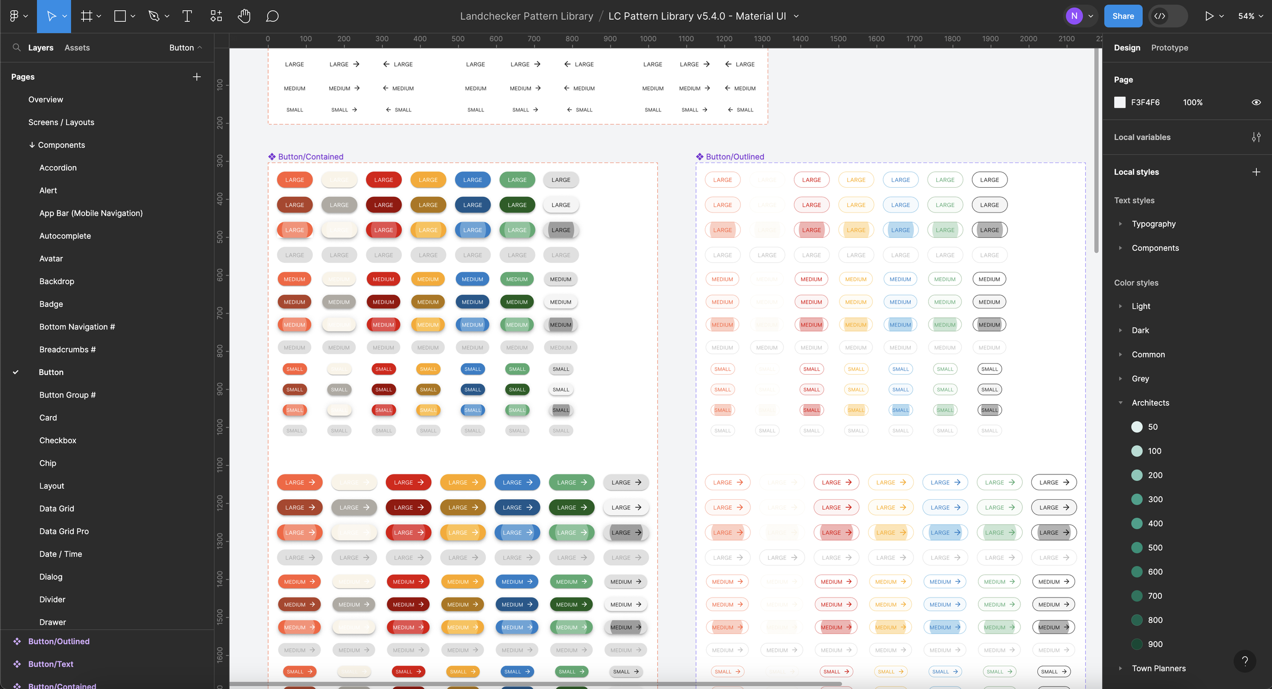Toggle the checkmark next to Button layer
The image size is (1272, 689).
point(16,372)
